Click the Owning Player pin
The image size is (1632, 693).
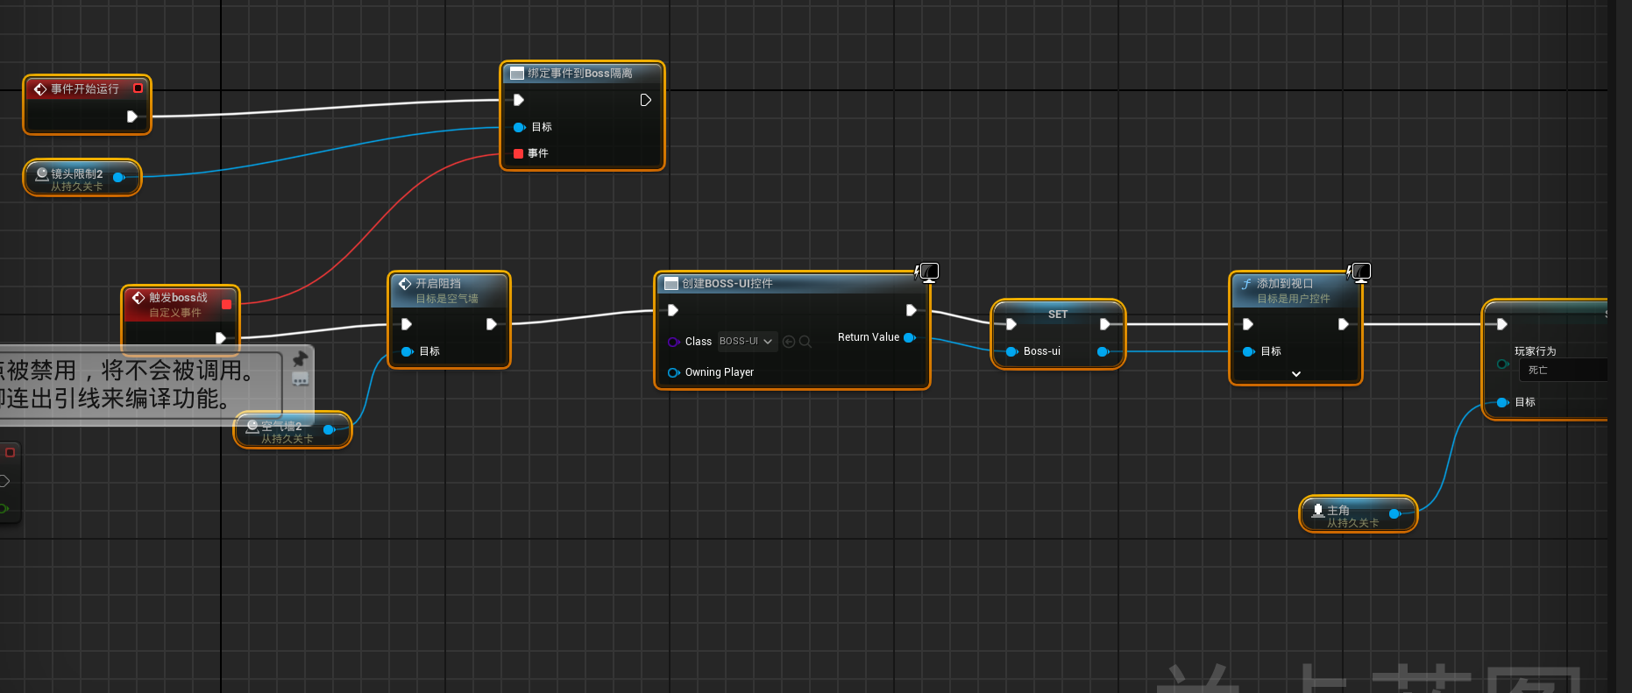click(673, 372)
